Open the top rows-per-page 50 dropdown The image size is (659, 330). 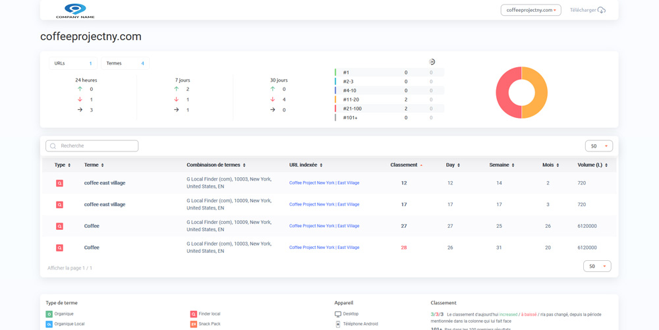click(x=599, y=146)
